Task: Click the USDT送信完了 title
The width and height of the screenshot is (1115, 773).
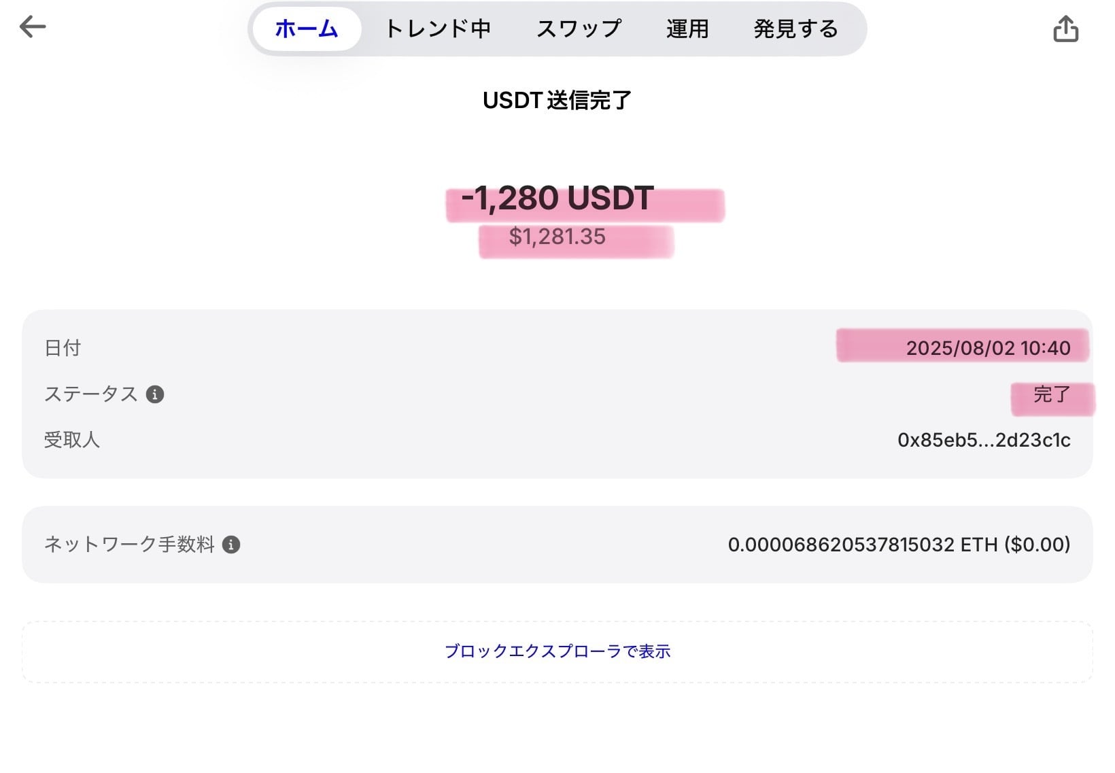Action: coord(557,101)
